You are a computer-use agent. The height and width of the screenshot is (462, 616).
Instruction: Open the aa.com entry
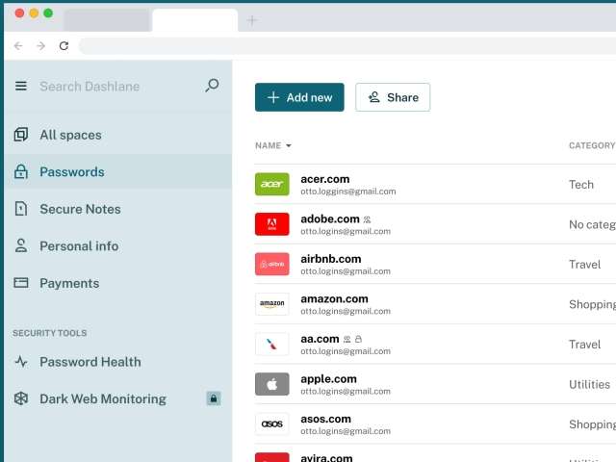click(x=435, y=345)
